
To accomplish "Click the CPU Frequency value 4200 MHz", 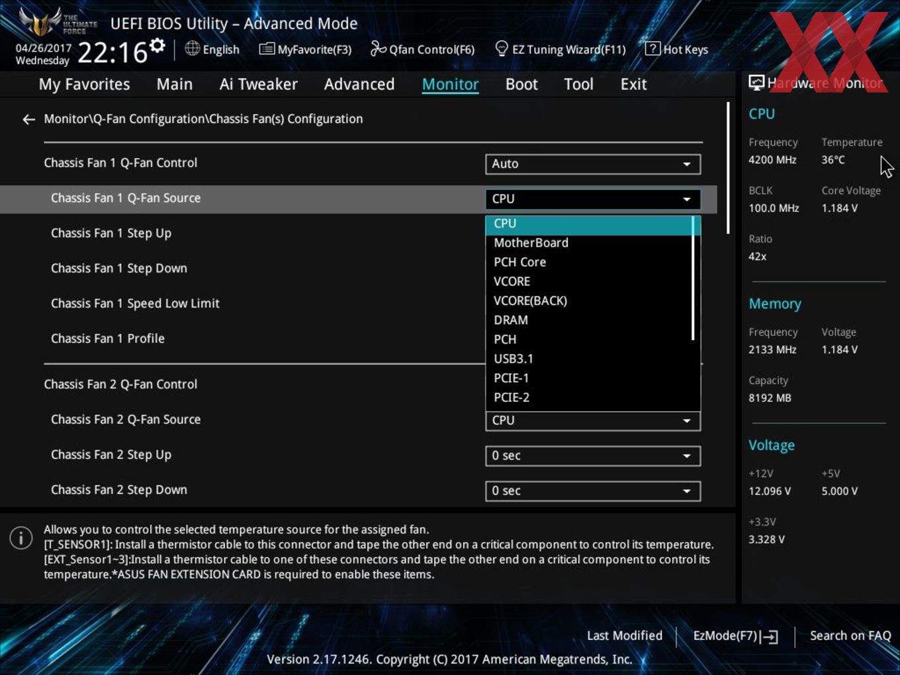I will tap(772, 159).
